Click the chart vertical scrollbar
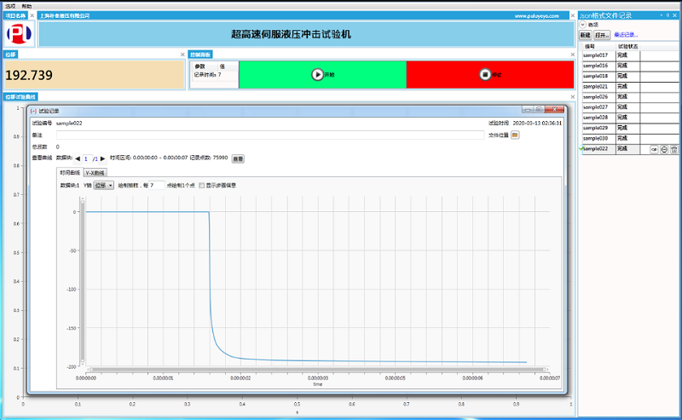682x420 pixels. point(82,282)
